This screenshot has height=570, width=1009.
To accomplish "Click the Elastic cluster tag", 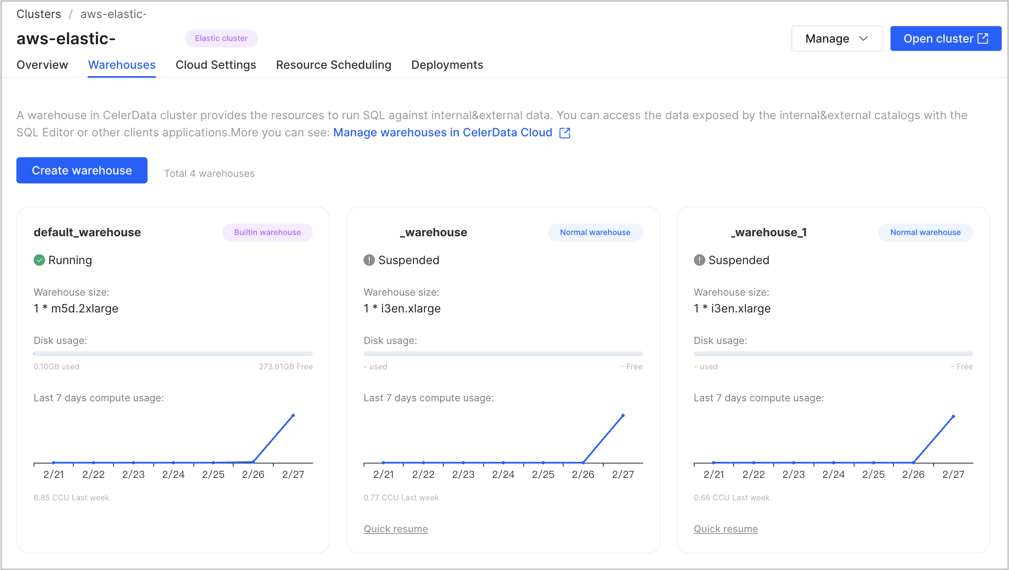I will point(221,38).
